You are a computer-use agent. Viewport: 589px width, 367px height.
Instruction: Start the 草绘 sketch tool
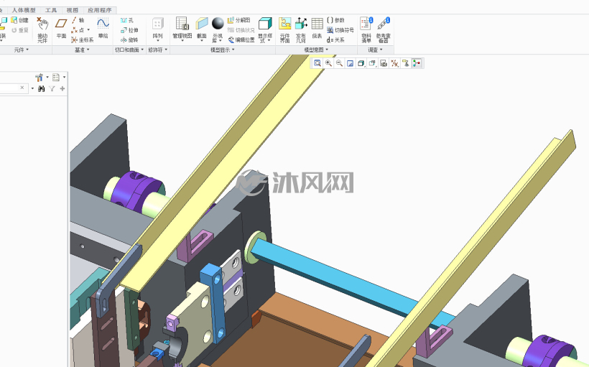[103, 29]
